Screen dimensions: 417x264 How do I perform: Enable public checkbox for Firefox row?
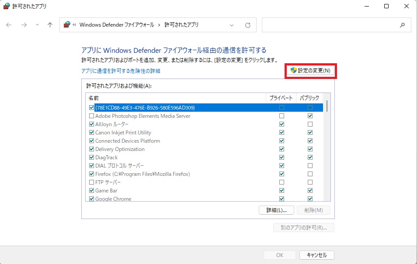click(x=310, y=174)
